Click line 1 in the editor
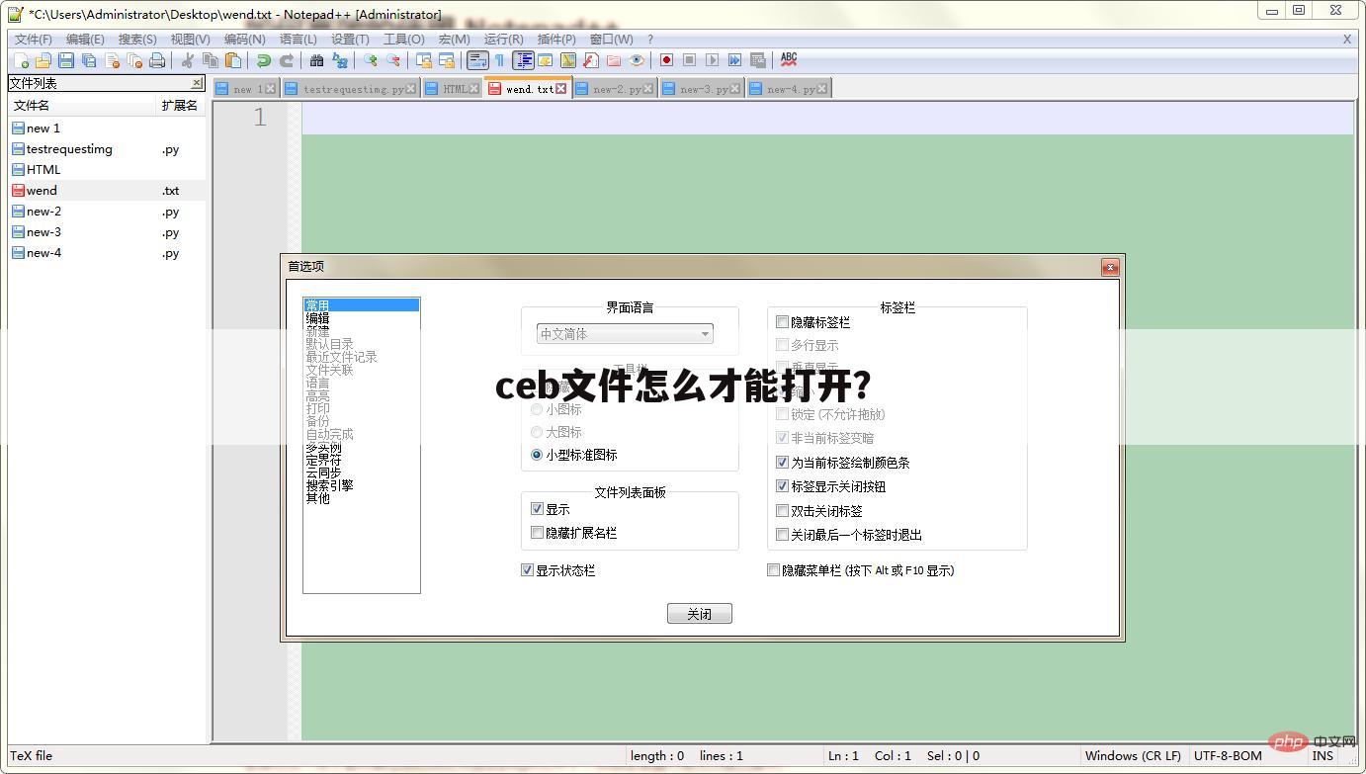1366x774 pixels. pos(827,118)
